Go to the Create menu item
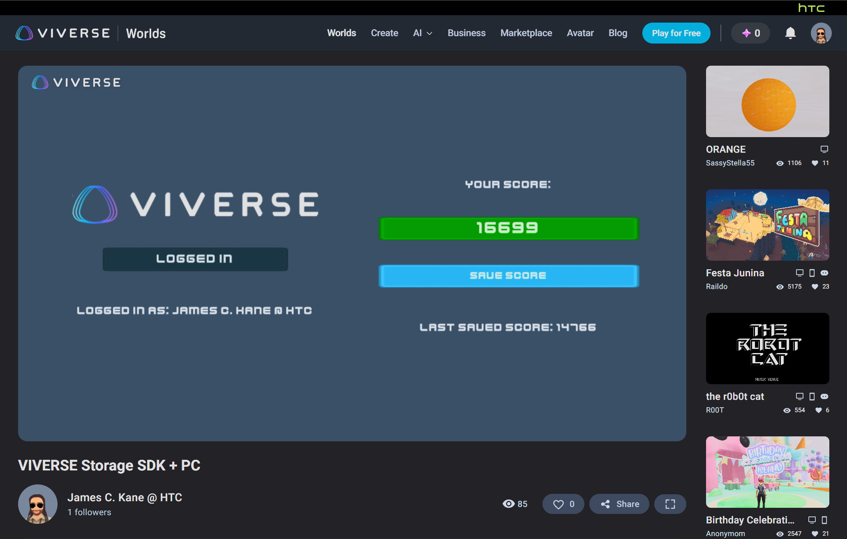 coord(384,33)
